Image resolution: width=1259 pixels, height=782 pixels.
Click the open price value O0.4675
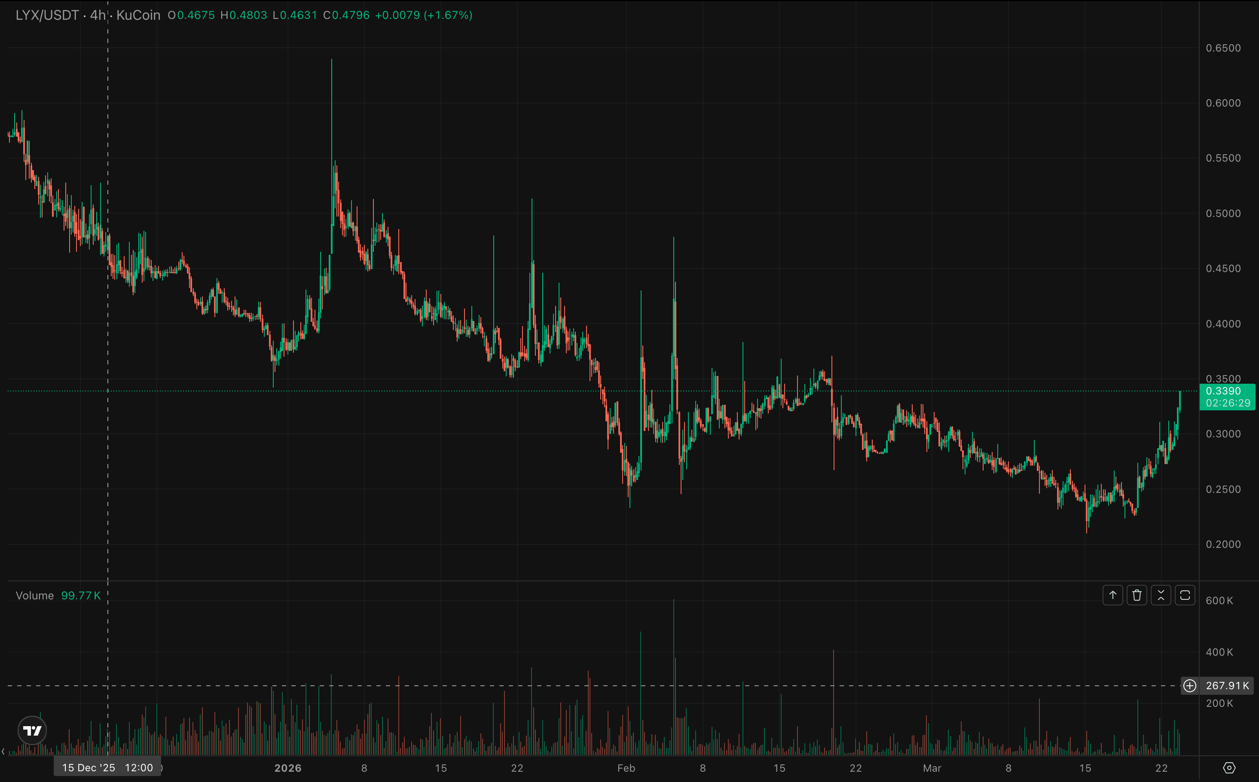tap(191, 15)
